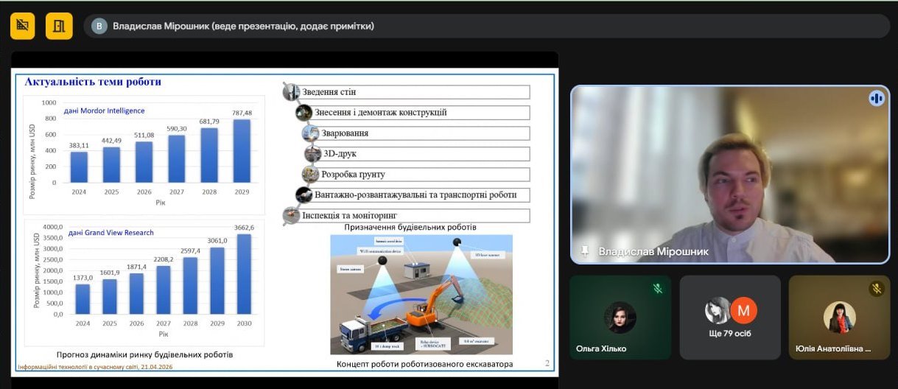Click the gray "В" presenter avatar
Image resolution: width=898 pixels, height=389 pixels.
coord(99,26)
